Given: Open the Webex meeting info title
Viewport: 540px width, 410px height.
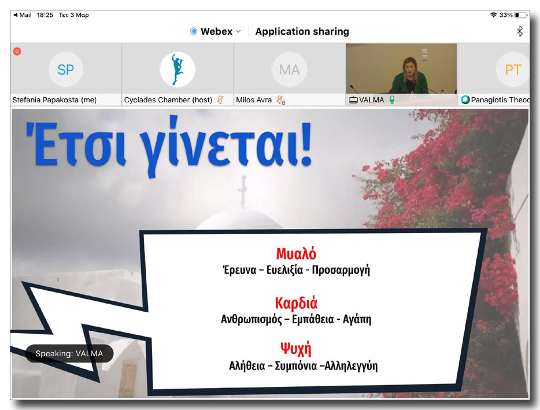Looking at the screenshot, I should click(x=216, y=32).
